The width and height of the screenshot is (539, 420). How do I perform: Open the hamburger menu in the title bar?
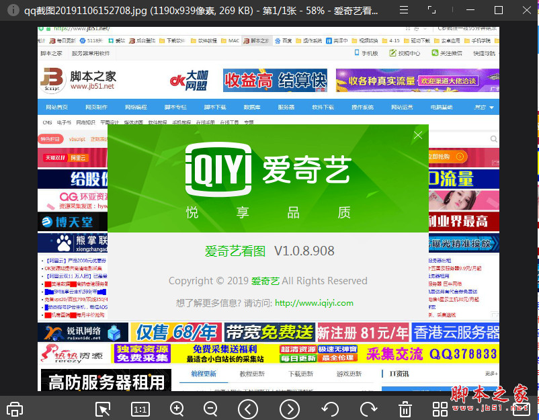(x=403, y=9)
